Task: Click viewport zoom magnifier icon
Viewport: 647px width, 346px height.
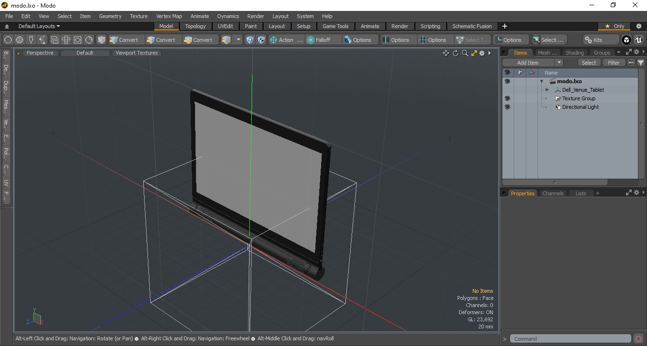Action: click(x=465, y=53)
